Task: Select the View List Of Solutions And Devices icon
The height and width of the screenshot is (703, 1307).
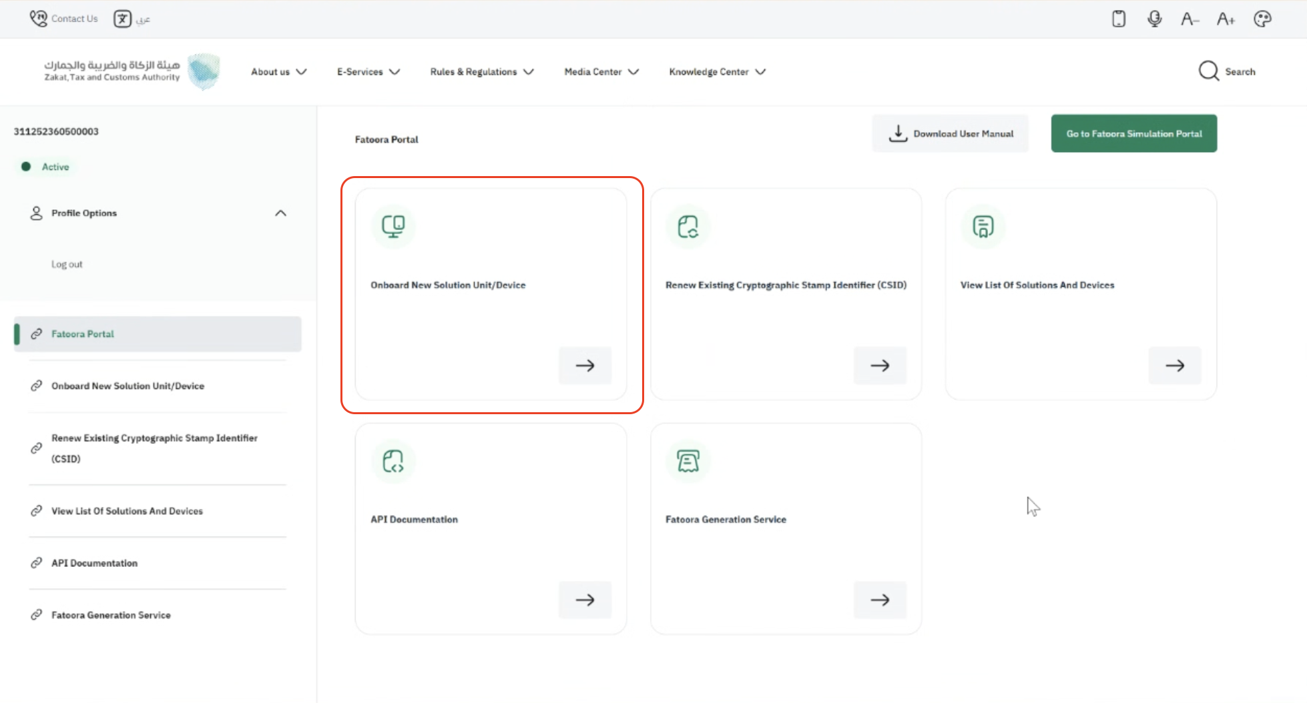Action: click(983, 226)
